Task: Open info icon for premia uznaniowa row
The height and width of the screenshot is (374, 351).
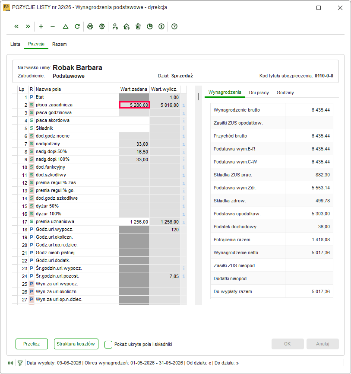Action: (183, 222)
